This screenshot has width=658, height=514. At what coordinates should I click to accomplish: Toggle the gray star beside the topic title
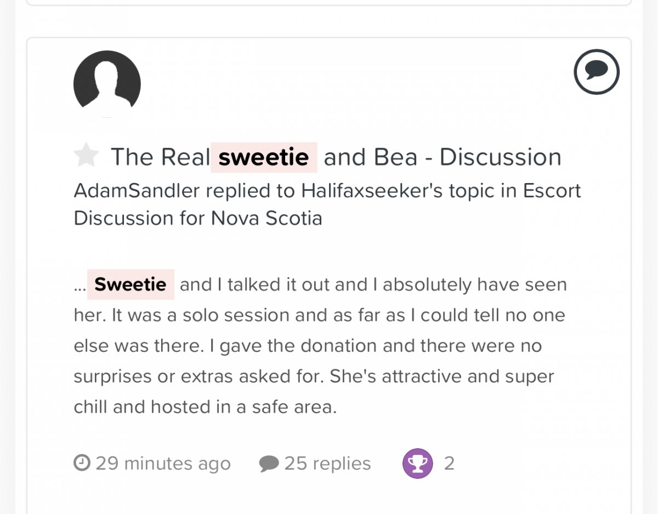(86, 156)
